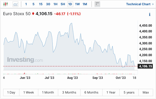Set 5 minute interval

click(34, 4)
